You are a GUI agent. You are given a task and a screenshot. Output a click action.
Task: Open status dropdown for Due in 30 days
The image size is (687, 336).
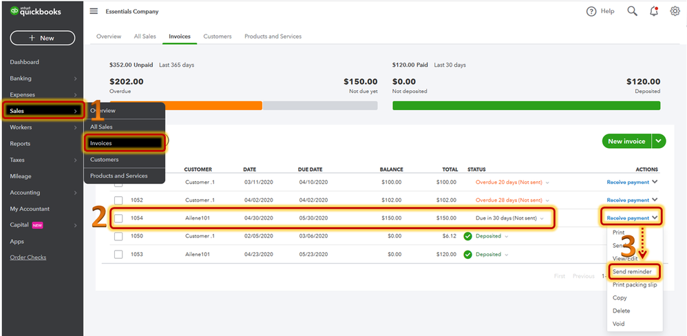542,218
